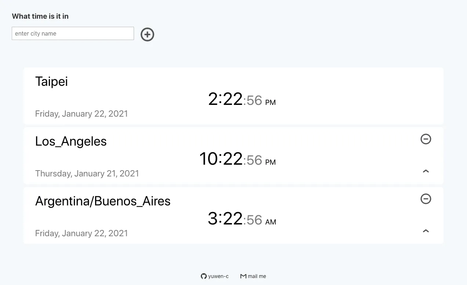The width and height of the screenshot is (467, 285).
Task: Open the yuwen-c GitHub profile link
Action: 215,276
